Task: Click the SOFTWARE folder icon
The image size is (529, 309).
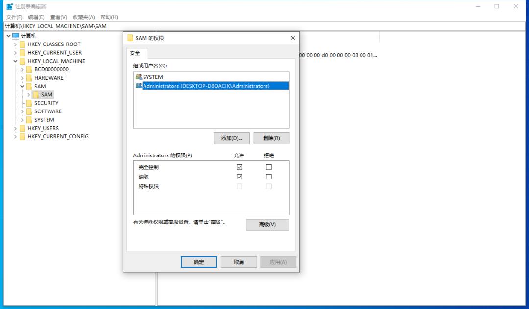Action: [x=29, y=111]
